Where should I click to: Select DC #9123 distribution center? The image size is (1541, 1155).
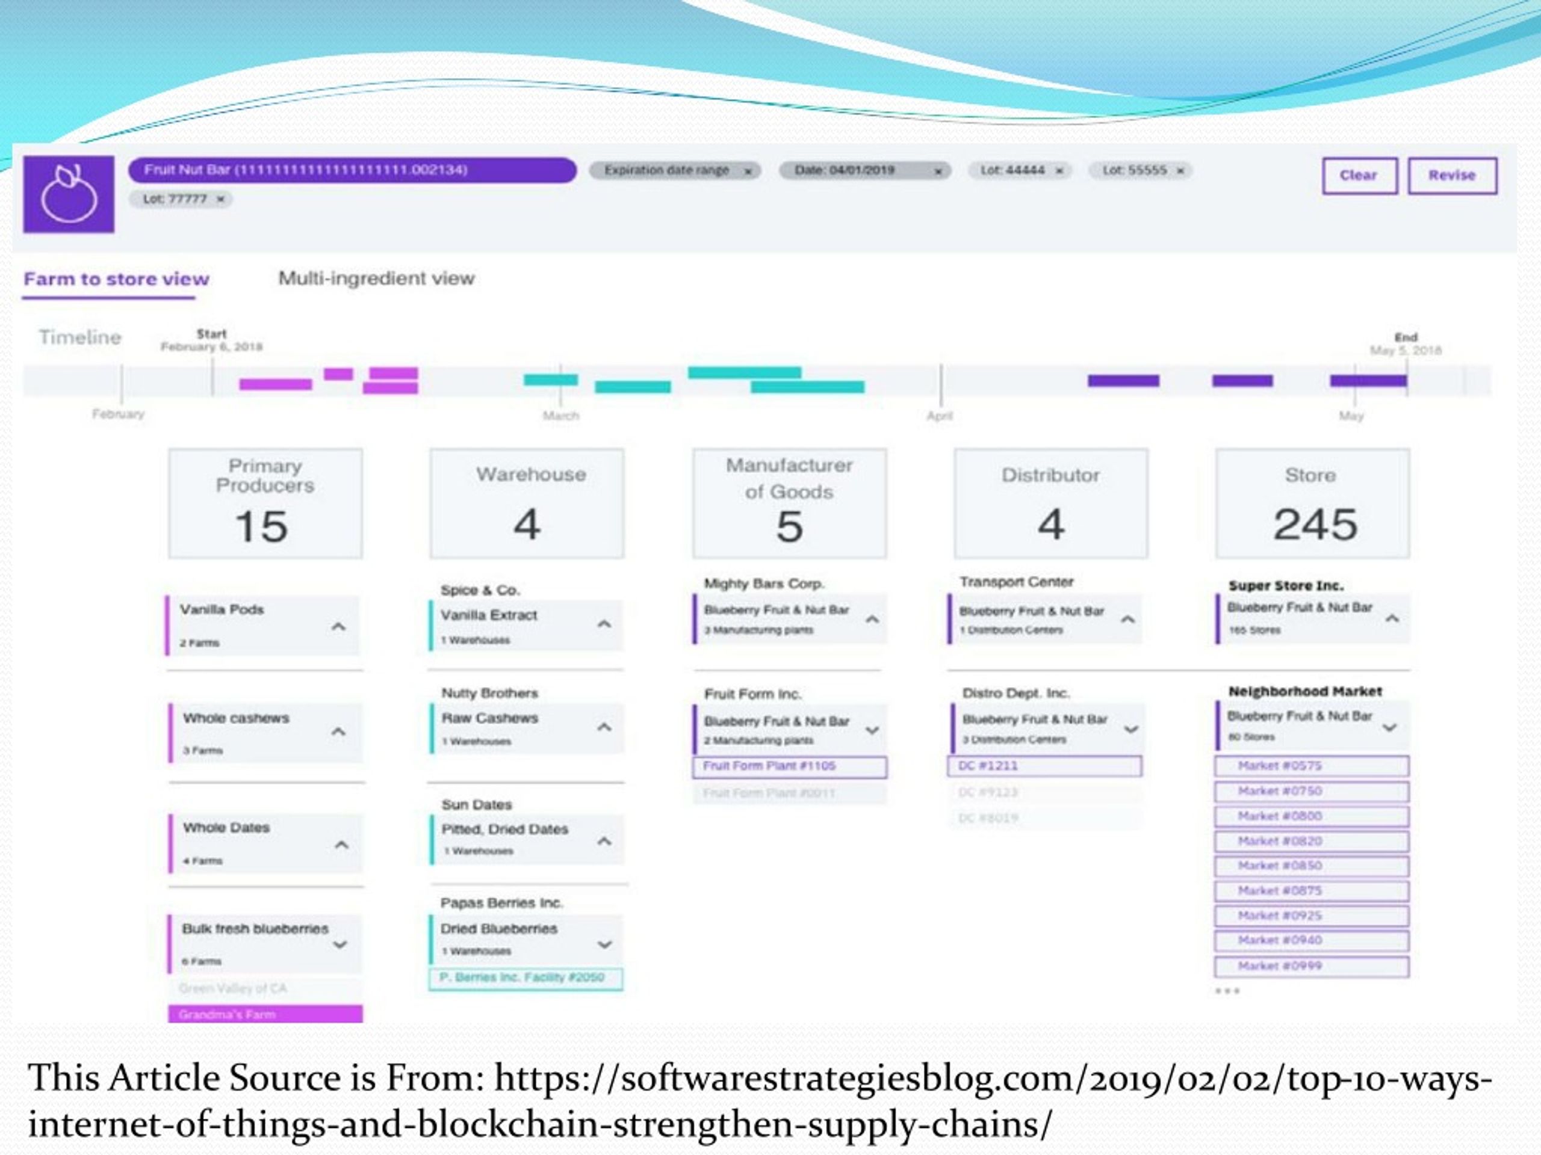click(1044, 792)
